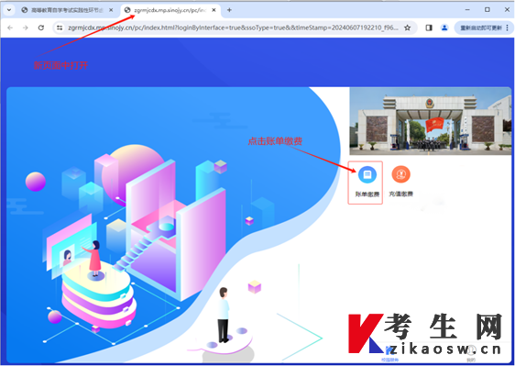Close the Chrome window
Screen dimensions: 515x366
(x=507, y=10)
